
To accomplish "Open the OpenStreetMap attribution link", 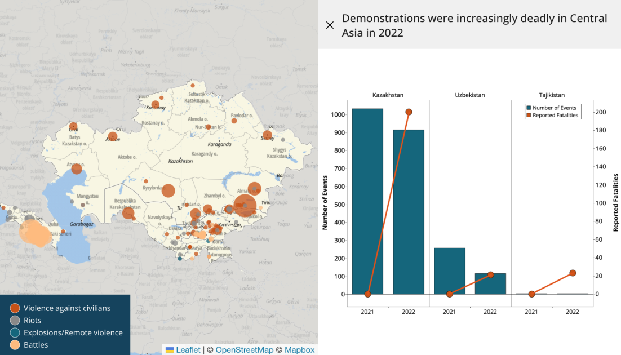I will (x=244, y=350).
